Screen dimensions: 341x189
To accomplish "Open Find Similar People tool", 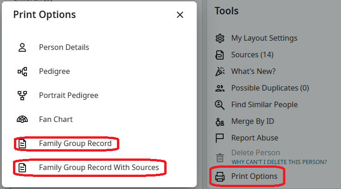I will (x=264, y=105).
